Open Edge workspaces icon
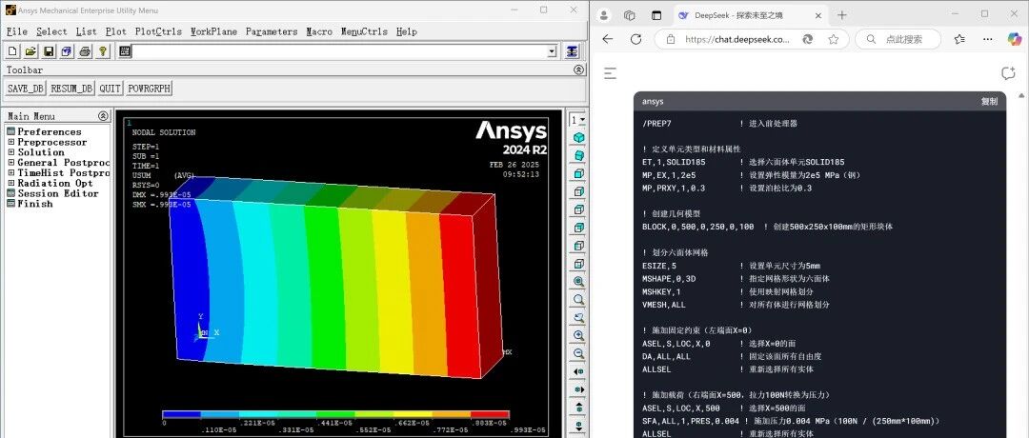Screen dimensions: 1029x438 (x=630, y=15)
